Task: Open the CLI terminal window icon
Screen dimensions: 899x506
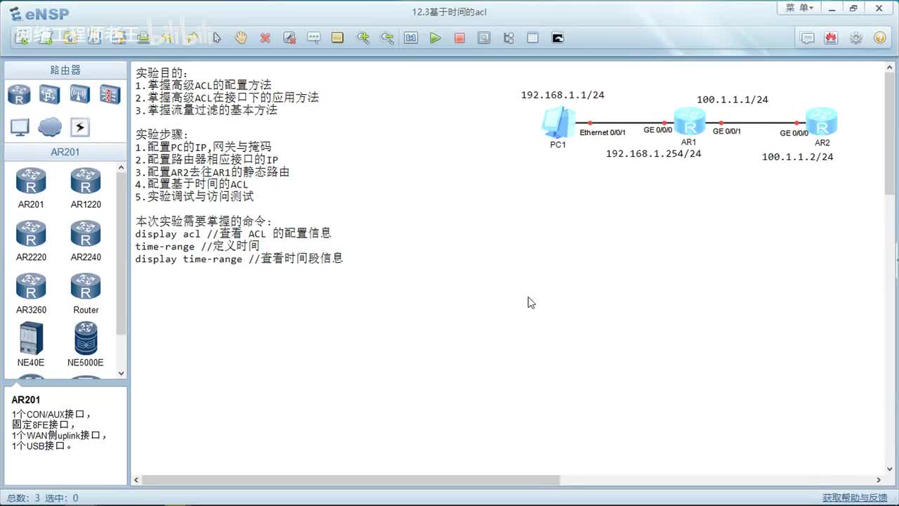Action: click(558, 38)
